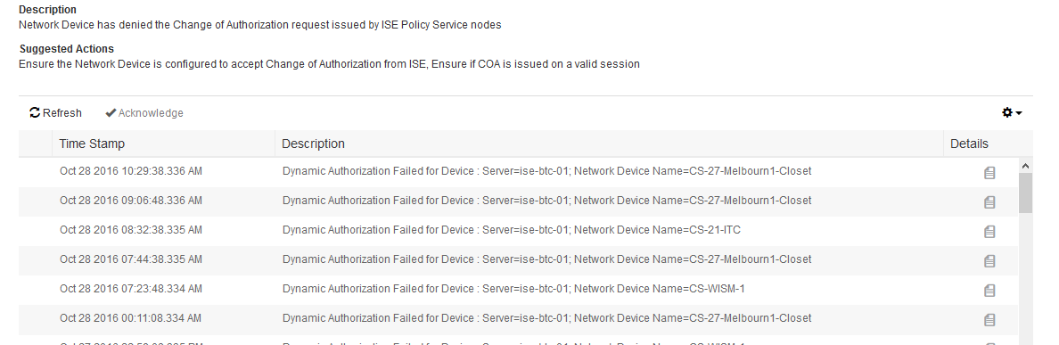The height and width of the screenshot is (345, 1059).
Task: Open details for the 00:11:08 AM alarm
Action: (989, 319)
